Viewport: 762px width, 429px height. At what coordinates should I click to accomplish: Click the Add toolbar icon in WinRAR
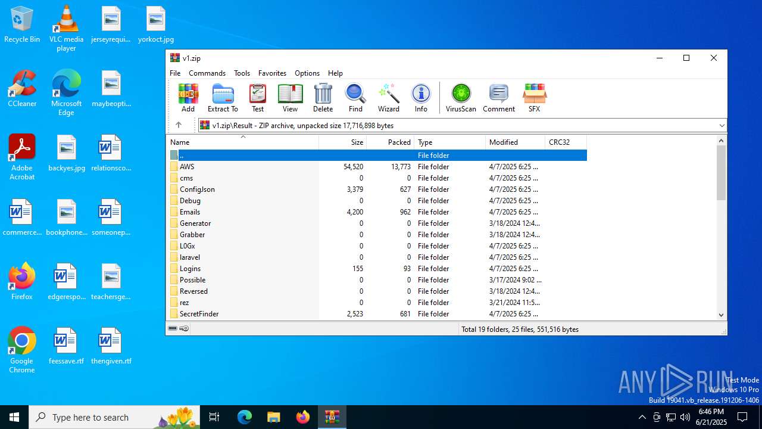pos(188,98)
